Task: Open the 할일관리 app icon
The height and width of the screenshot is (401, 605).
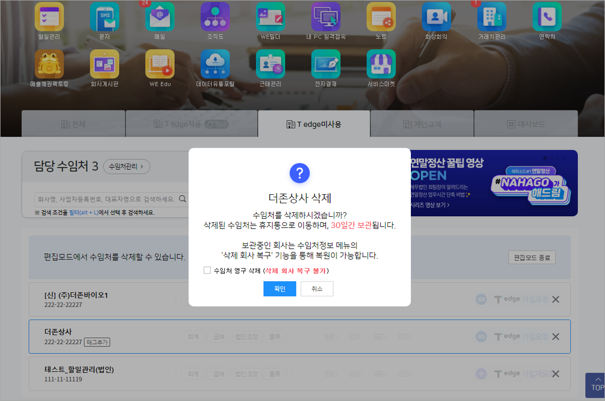Action: [49, 17]
